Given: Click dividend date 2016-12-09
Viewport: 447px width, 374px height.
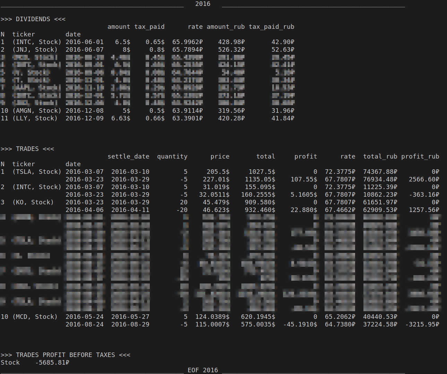Looking at the screenshot, I should tap(85, 118).
